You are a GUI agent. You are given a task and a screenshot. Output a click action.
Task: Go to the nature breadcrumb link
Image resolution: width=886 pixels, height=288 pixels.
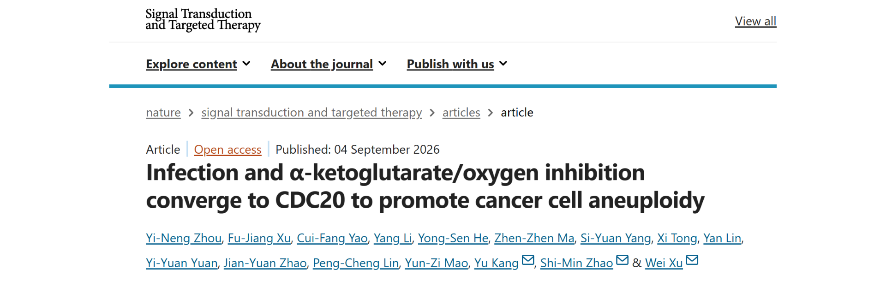click(163, 113)
